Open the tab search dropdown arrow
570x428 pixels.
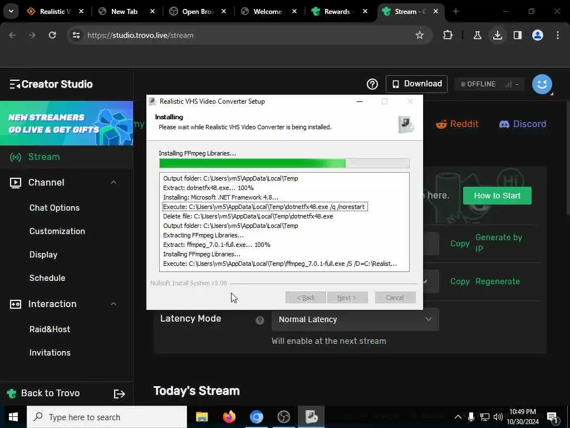pos(11,11)
